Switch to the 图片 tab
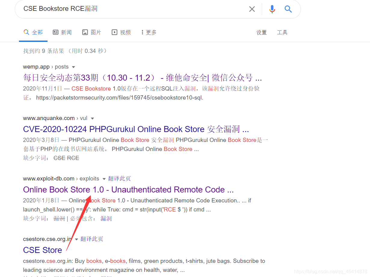Screen dimensions: 370x277 (x=92, y=32)
